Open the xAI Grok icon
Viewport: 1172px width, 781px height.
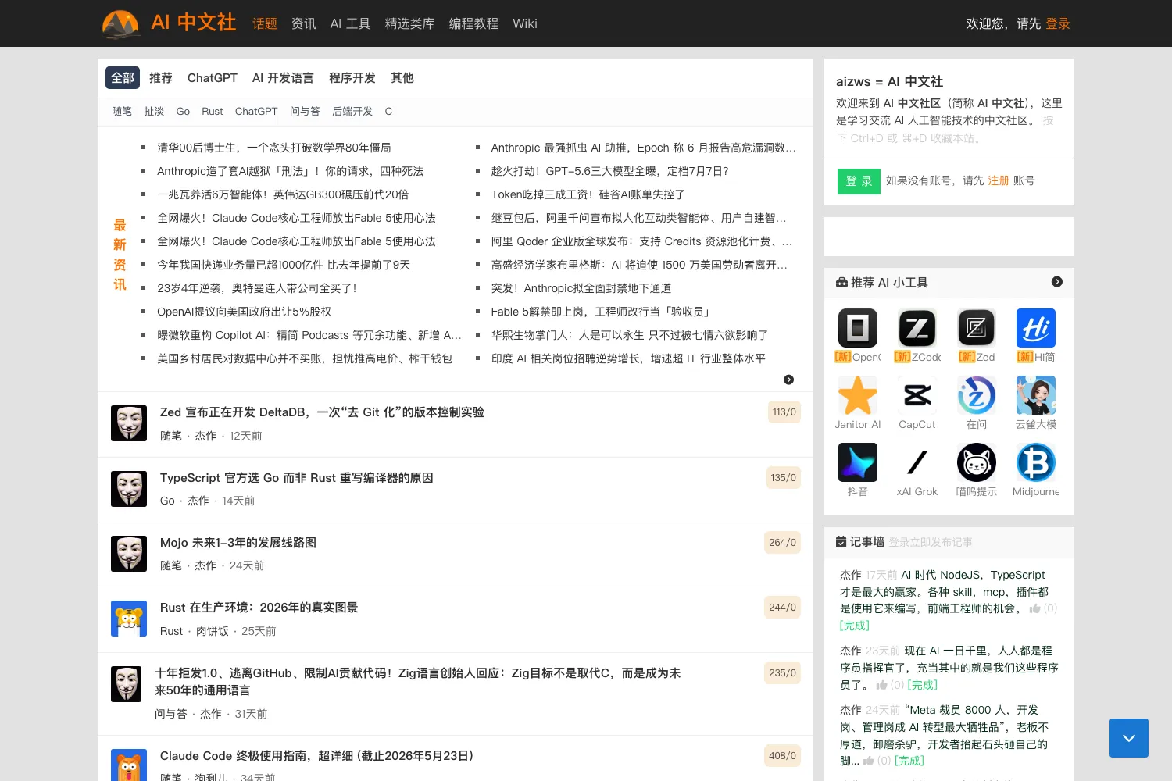pyautogui.click(x=917, y=462)
